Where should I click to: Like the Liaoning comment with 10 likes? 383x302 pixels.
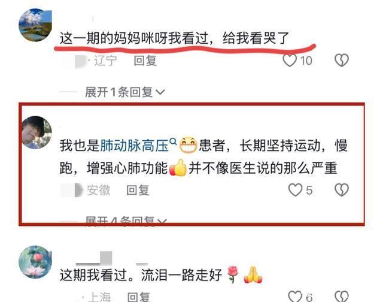point(290,60)
